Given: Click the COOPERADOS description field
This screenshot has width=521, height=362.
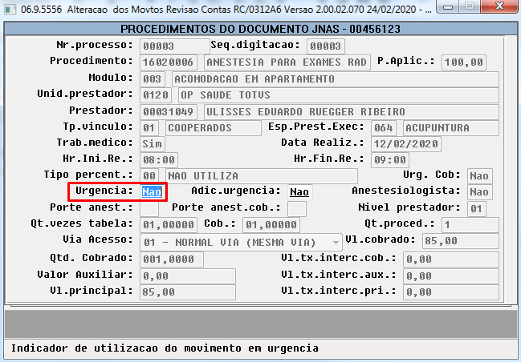Looking at the screenshot, I should tap(214, 128).
